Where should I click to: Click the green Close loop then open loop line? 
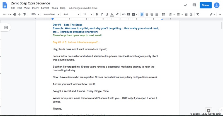(x=77, y=35)
